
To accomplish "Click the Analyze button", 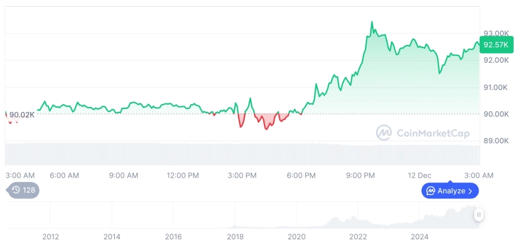I will click(x=449, y=191).
